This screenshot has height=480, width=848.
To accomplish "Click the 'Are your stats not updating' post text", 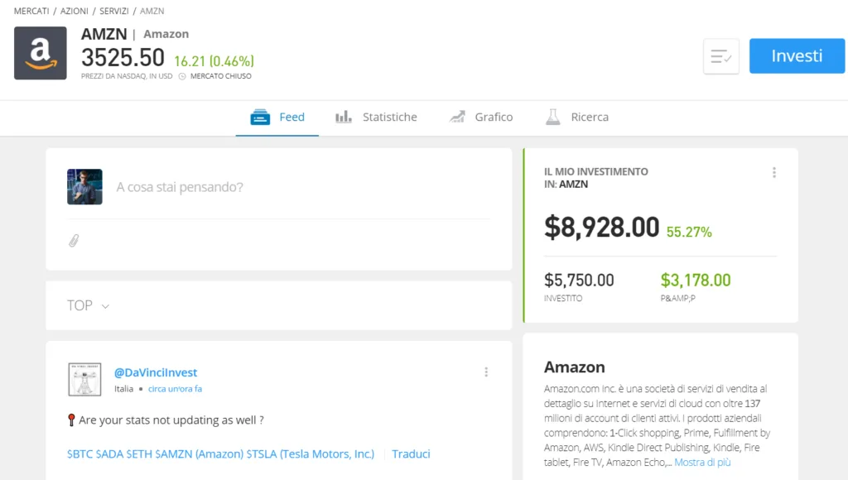I will tap(171, 420).
